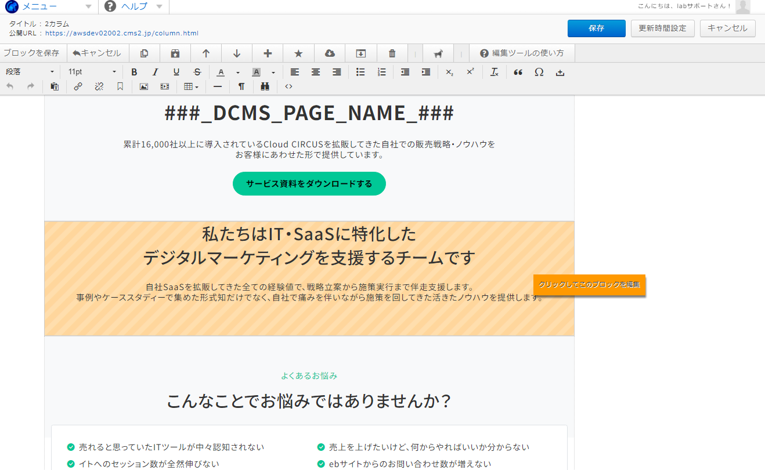The width and height of the screenshot is (765, 470).
Task: Click the insert-below box icon
Action: pos(360,53)
